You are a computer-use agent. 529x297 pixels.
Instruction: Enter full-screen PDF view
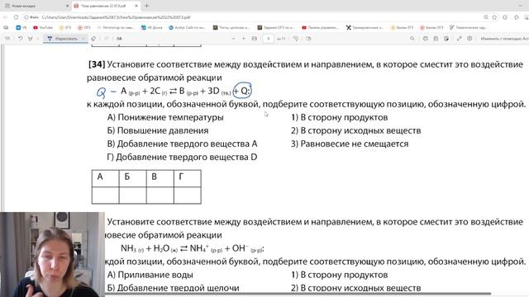pyautogui.click(x=460, y=39)
